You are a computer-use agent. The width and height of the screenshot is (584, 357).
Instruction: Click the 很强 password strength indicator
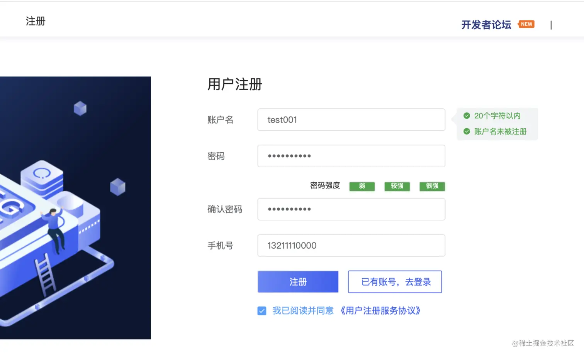click(432, 186)
